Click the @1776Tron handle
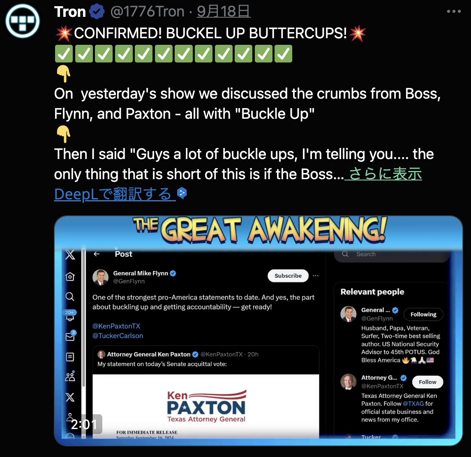The width and height of the screenshot is (471, 457). pyautogui.click(x=148, y=12)
